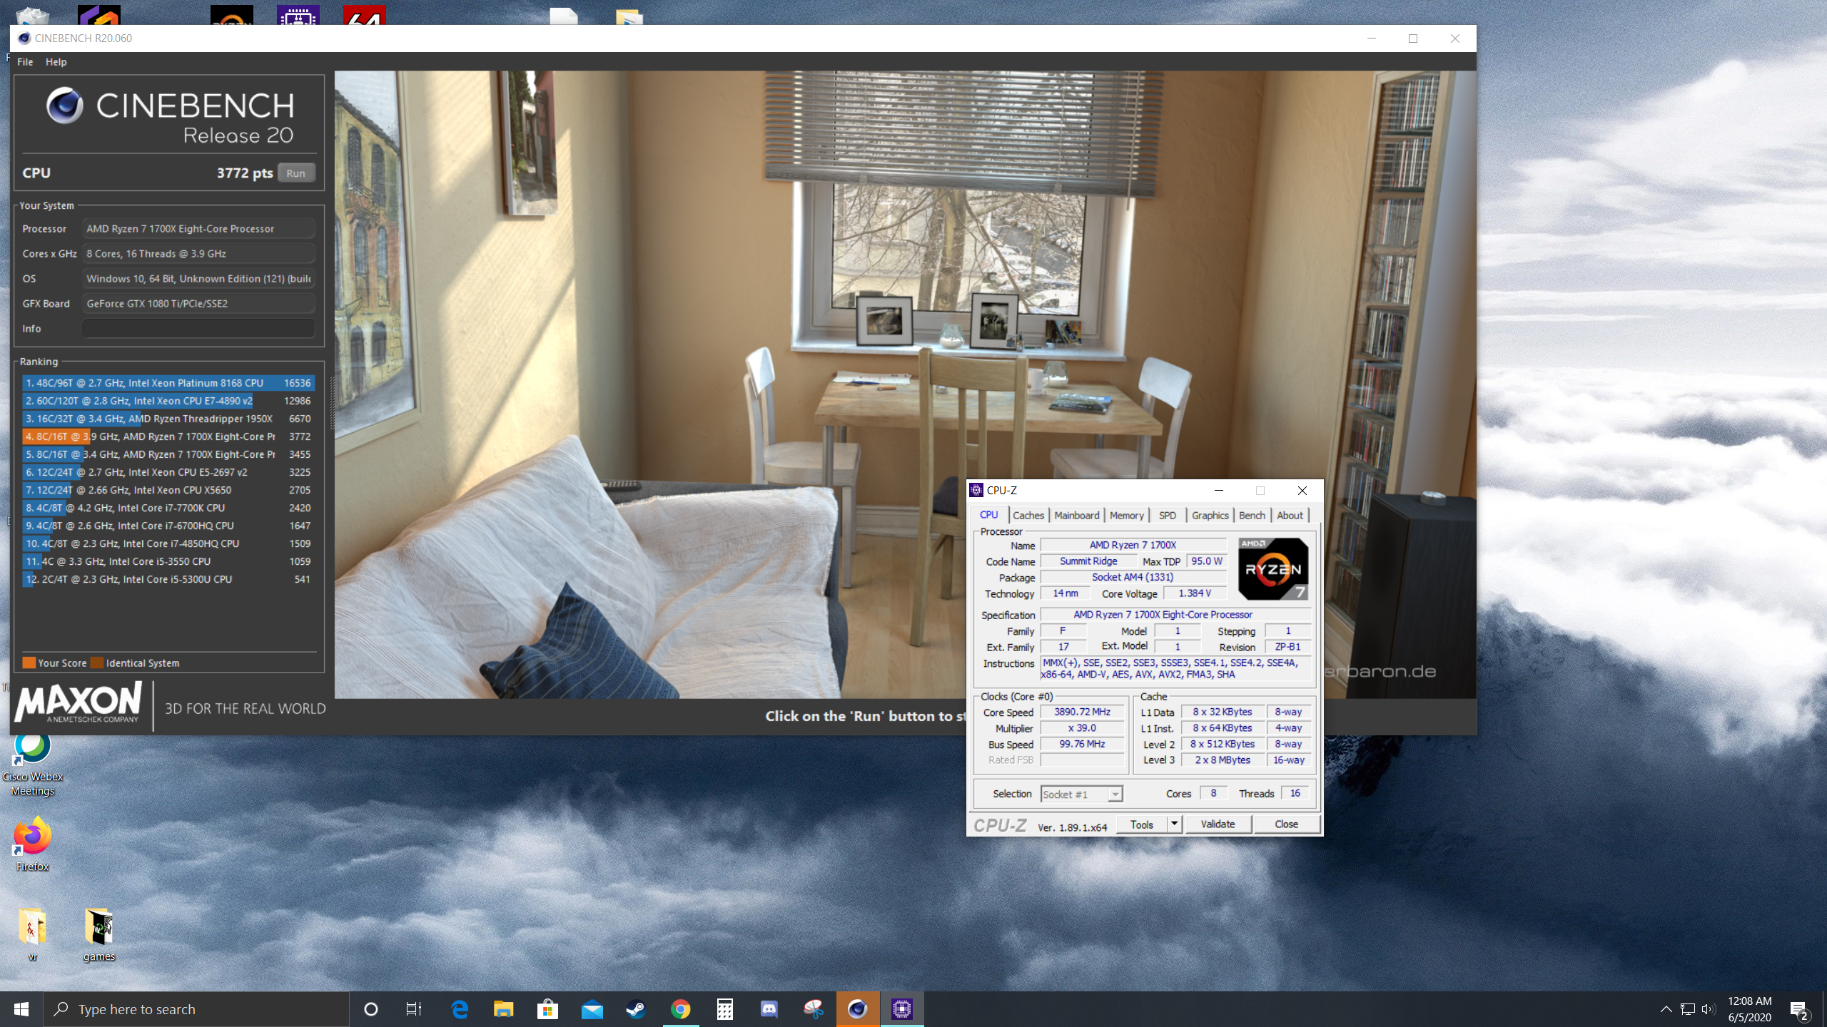1827x1027 pixels.
Task: Click the Close button in CPU-Z
Action: [x=1287, y=824]
